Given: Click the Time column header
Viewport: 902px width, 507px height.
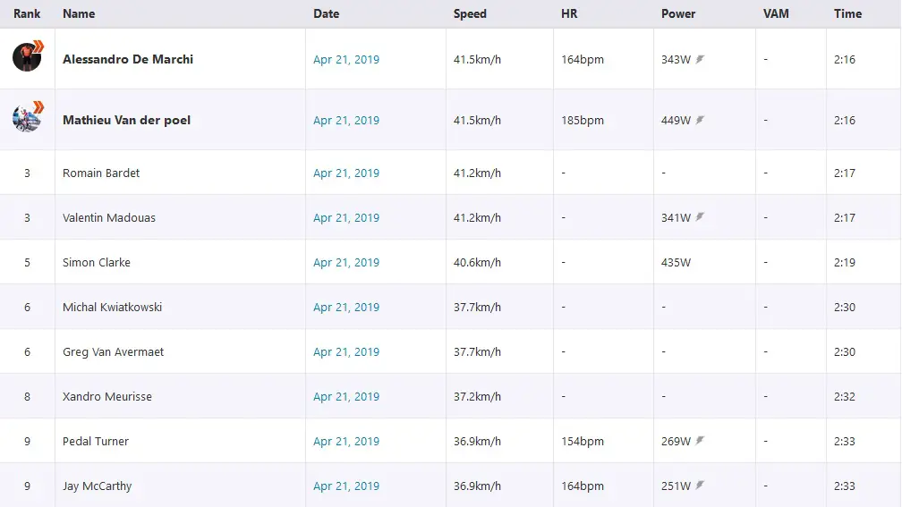Looking at the screenshot, I should click(848, 13).
